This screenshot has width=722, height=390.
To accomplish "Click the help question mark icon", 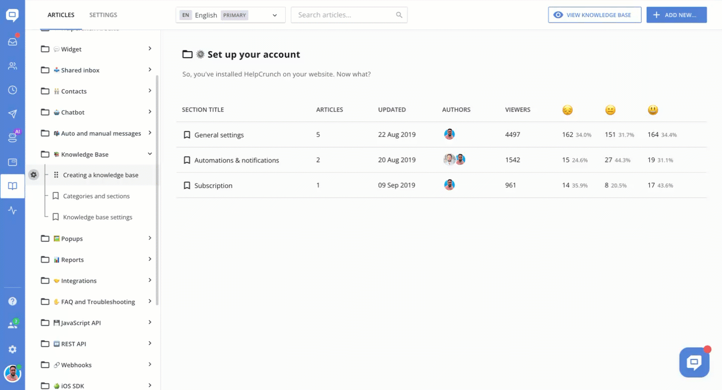I will 13,301.
